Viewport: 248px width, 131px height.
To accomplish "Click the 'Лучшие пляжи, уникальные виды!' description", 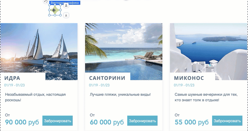I will click(x=120, y=94).
